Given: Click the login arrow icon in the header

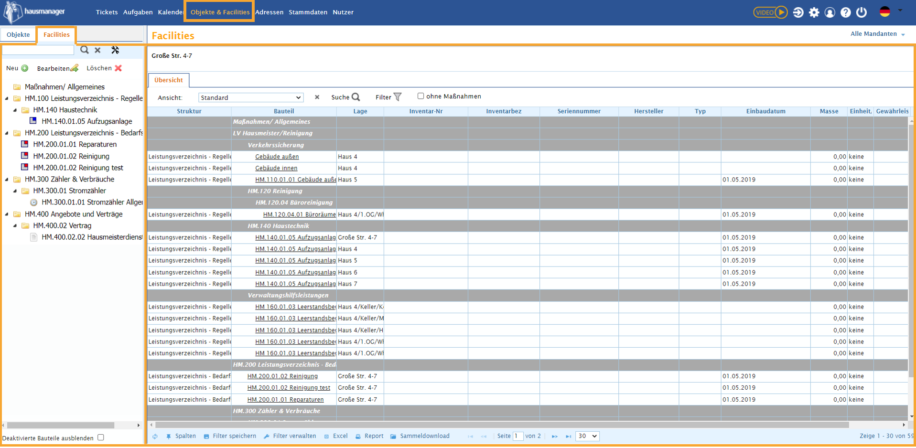Looking at the screenshot, I should point(798,12).
